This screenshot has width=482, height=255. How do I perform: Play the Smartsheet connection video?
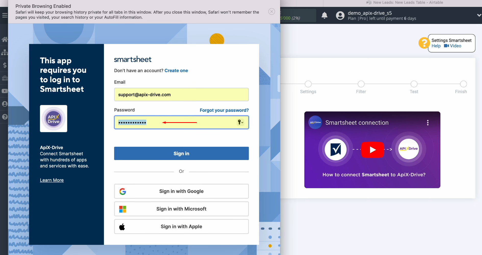[372, 150]
